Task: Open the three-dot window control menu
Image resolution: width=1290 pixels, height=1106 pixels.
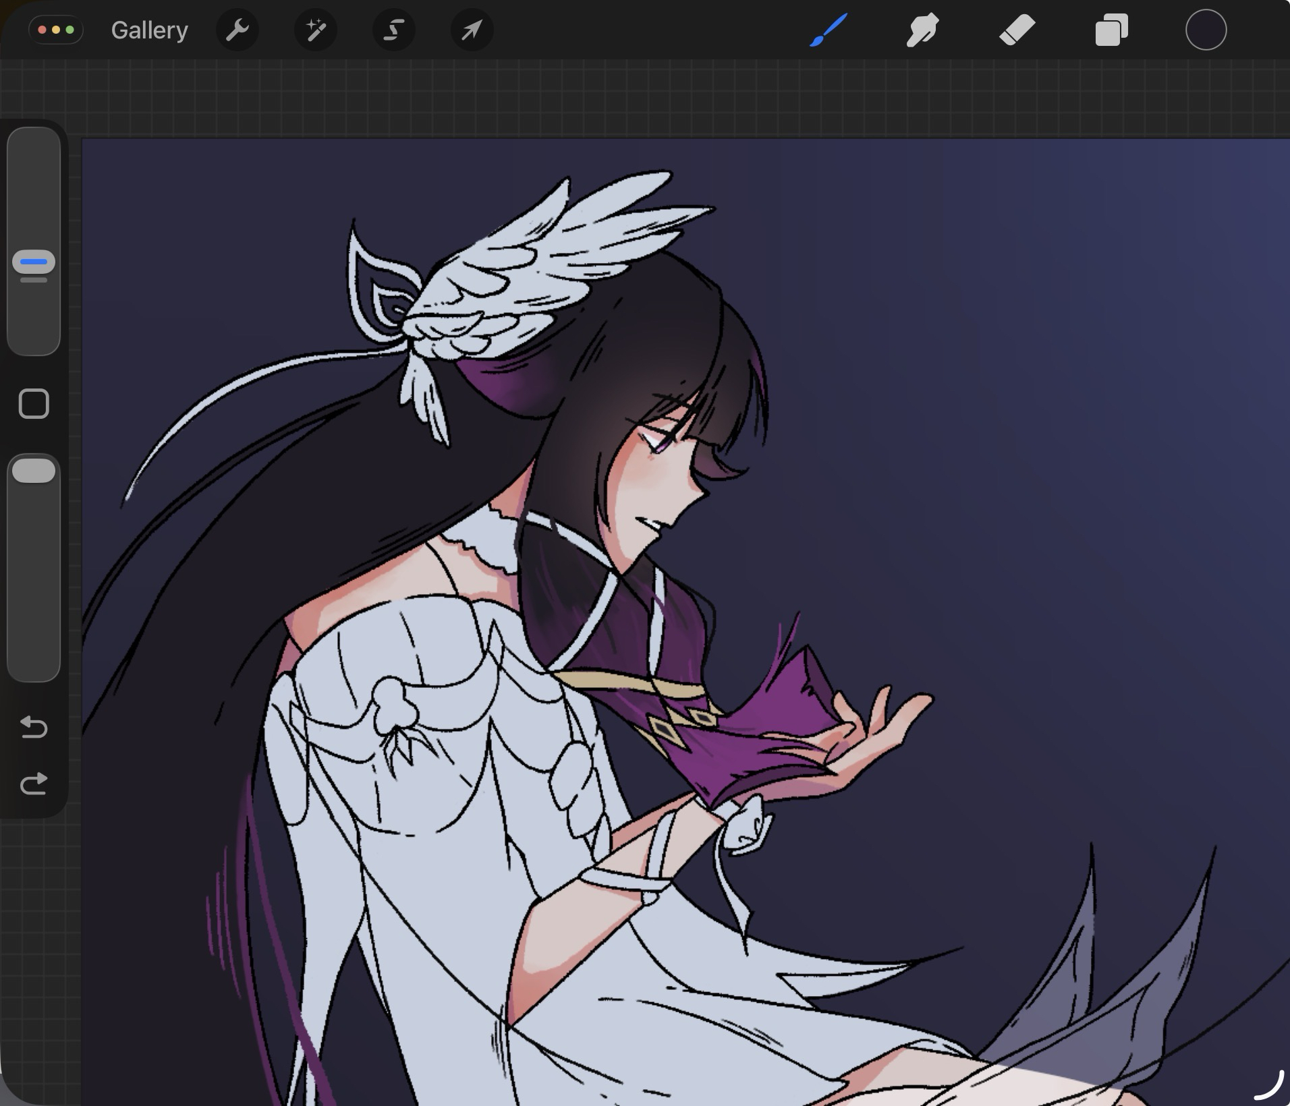Action: [56, 30]
